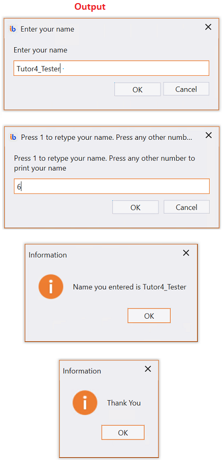Click the orange info icon beside Name you entered
Image resolution: width=222 pixels, height=460 pixels.
tap(51, 287)
